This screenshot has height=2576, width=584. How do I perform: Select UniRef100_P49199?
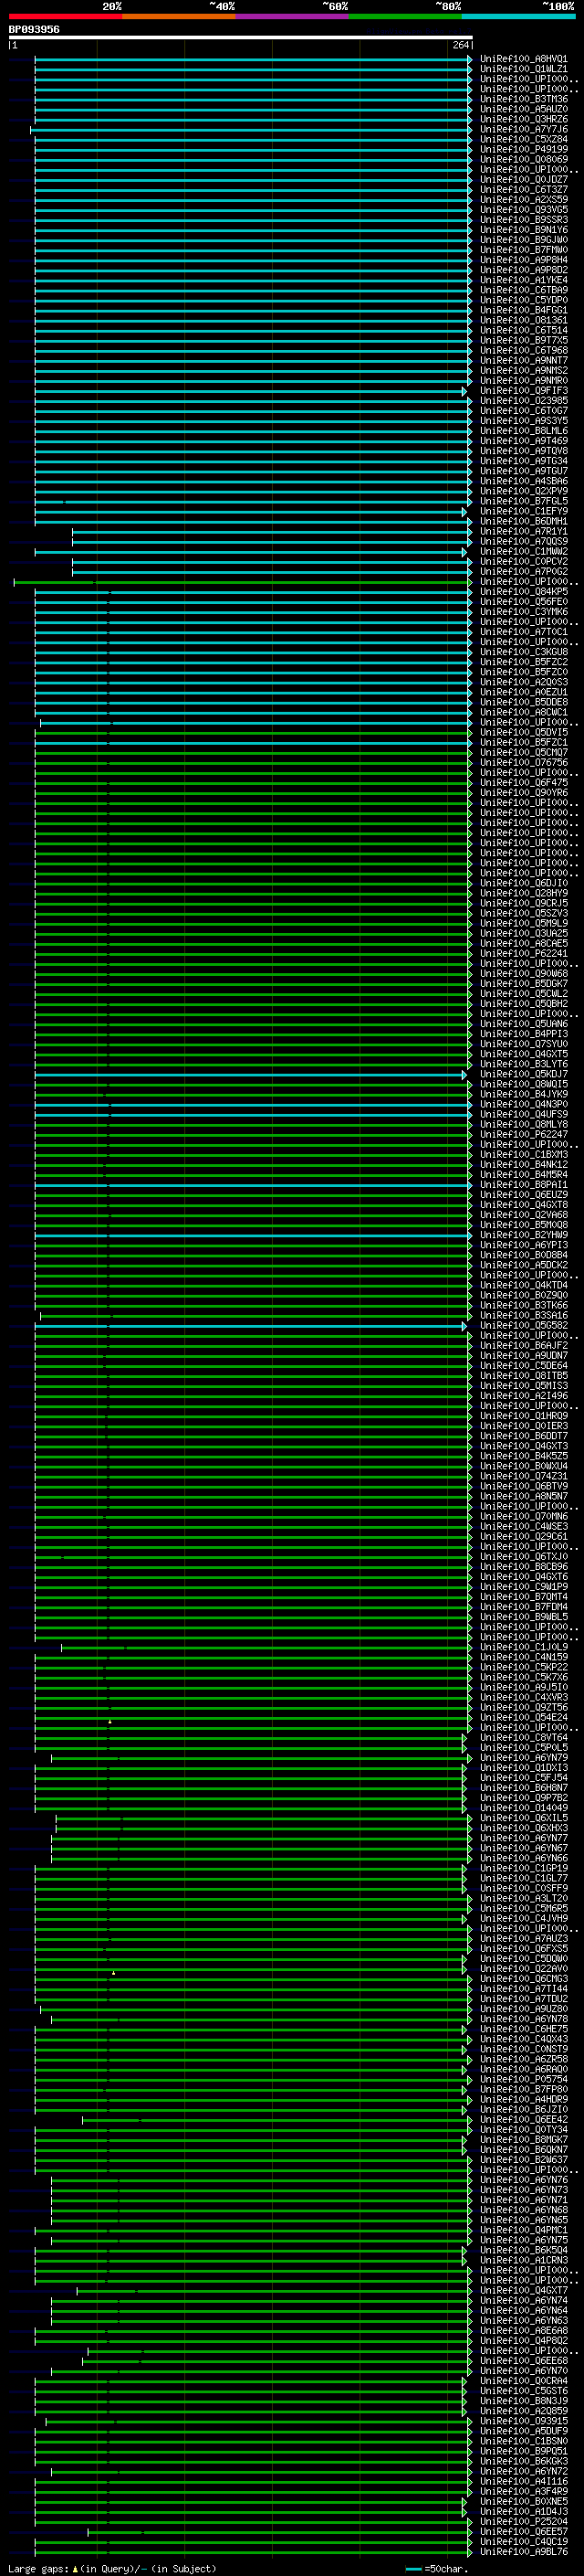coord(524,149)
